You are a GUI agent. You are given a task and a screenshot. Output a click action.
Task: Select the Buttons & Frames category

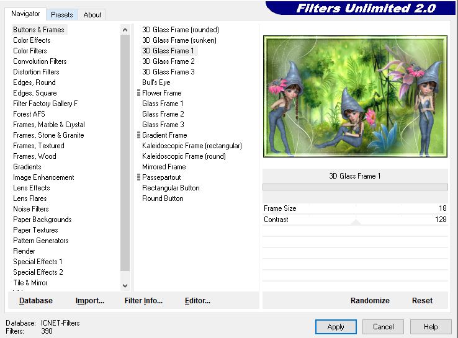click(x=38, y=30)
